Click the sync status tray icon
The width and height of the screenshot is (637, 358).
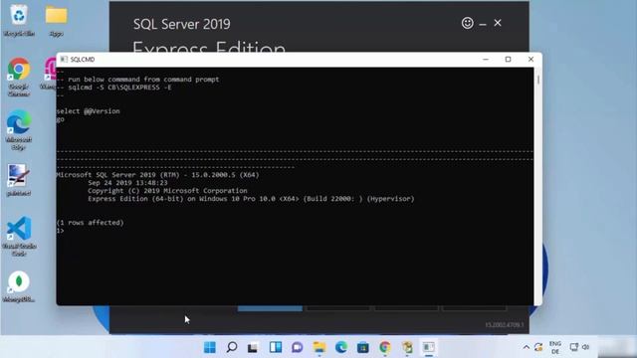538,347
